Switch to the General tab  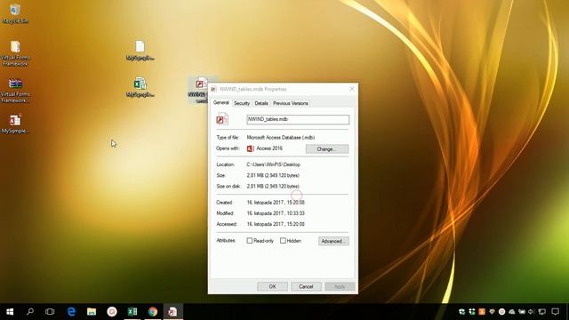221,103
